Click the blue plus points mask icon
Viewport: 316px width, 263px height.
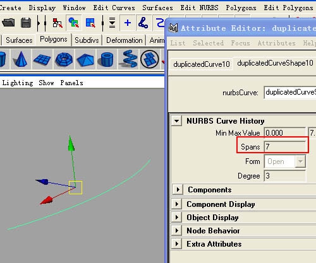tap(128, 23)
